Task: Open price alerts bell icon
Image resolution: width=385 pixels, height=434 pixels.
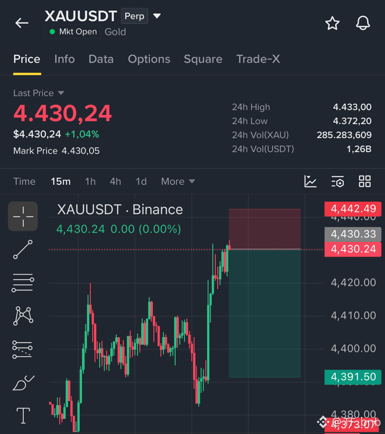Action: pos(363,23)
